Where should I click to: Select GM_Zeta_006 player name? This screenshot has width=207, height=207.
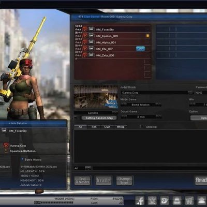pyautogui.click(x=105, y=55)
